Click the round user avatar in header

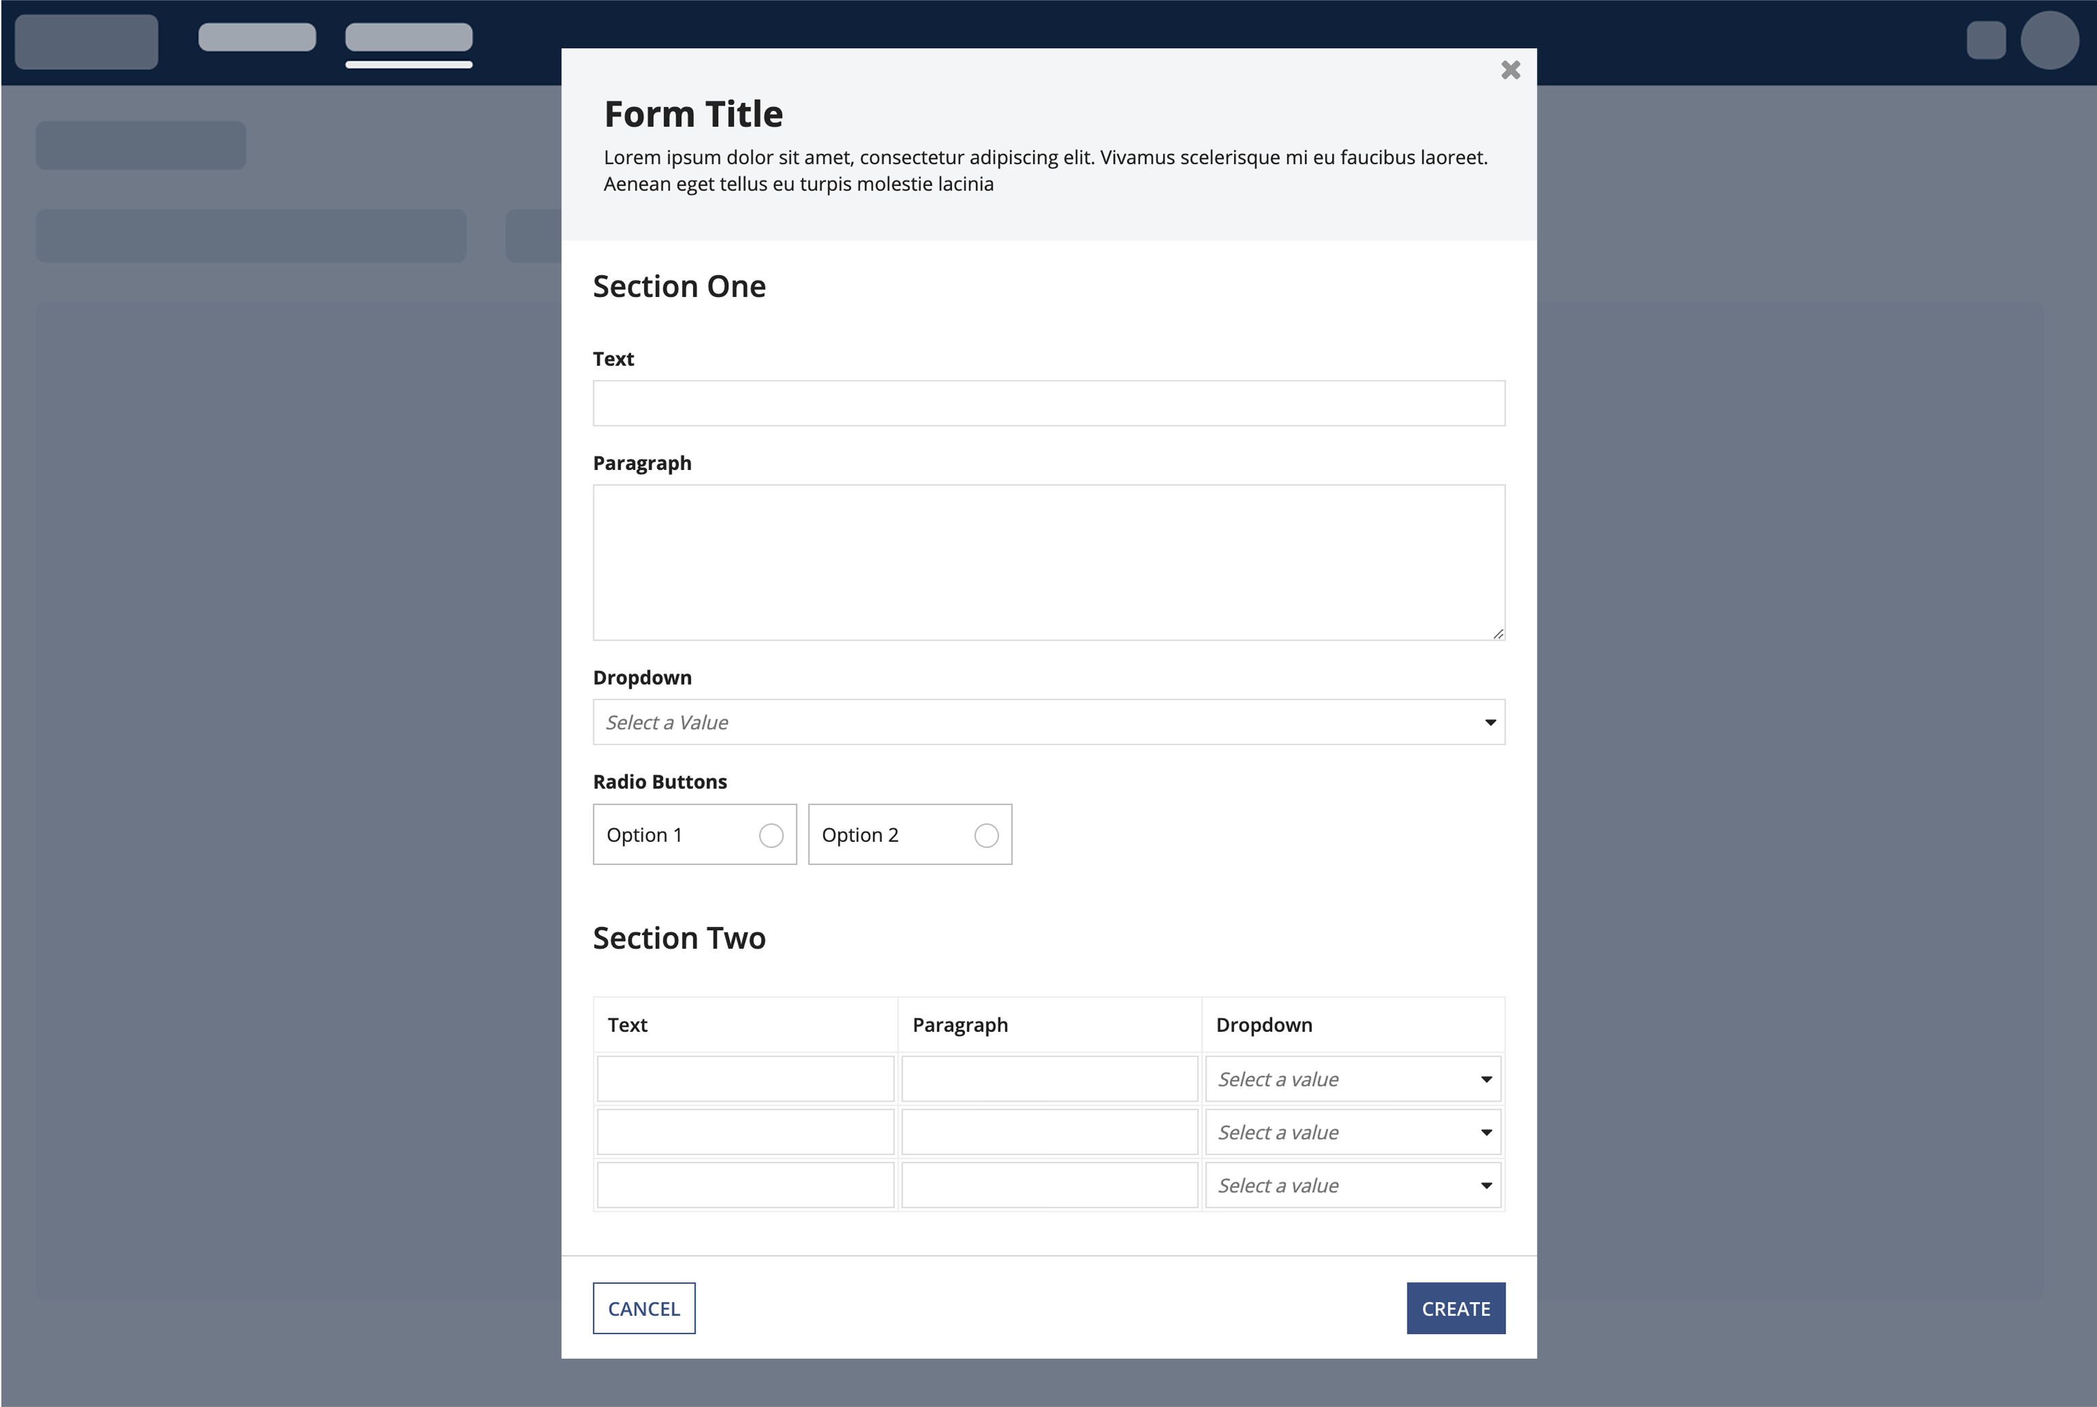[2049, 40]
